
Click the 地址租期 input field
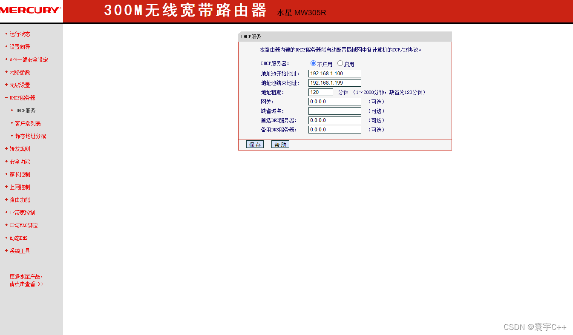tap(321, 92)
